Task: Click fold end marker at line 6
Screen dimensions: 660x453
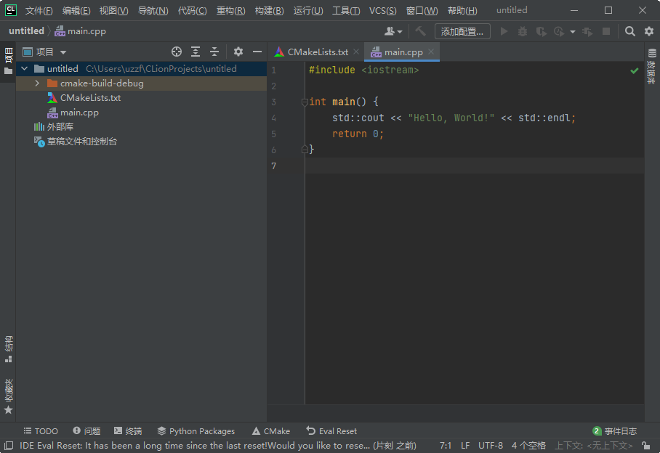Action: (305, 149)
